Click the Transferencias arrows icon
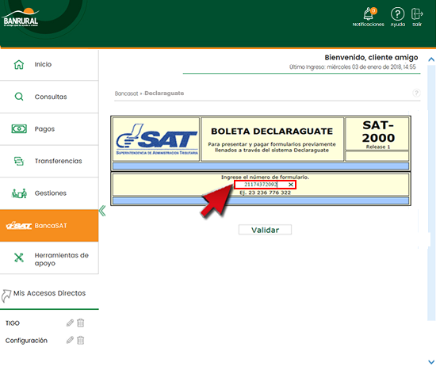 tap(19, 161)
